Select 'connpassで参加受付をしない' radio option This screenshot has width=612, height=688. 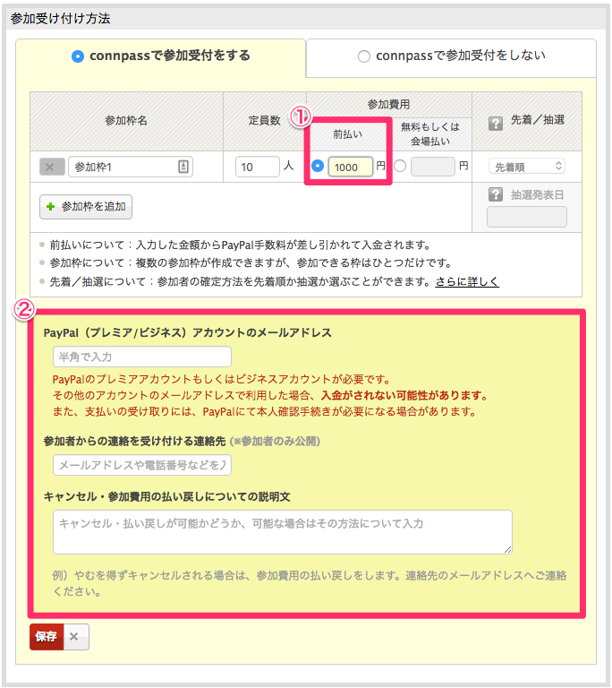tap(364, 56)
